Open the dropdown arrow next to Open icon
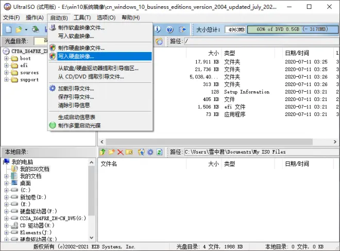The width and height of the screenshot is (340, 251). (26, 29)
